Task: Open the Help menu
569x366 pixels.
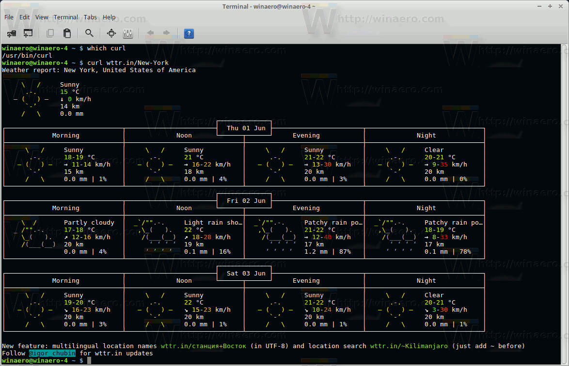Action: coord(109,17)
